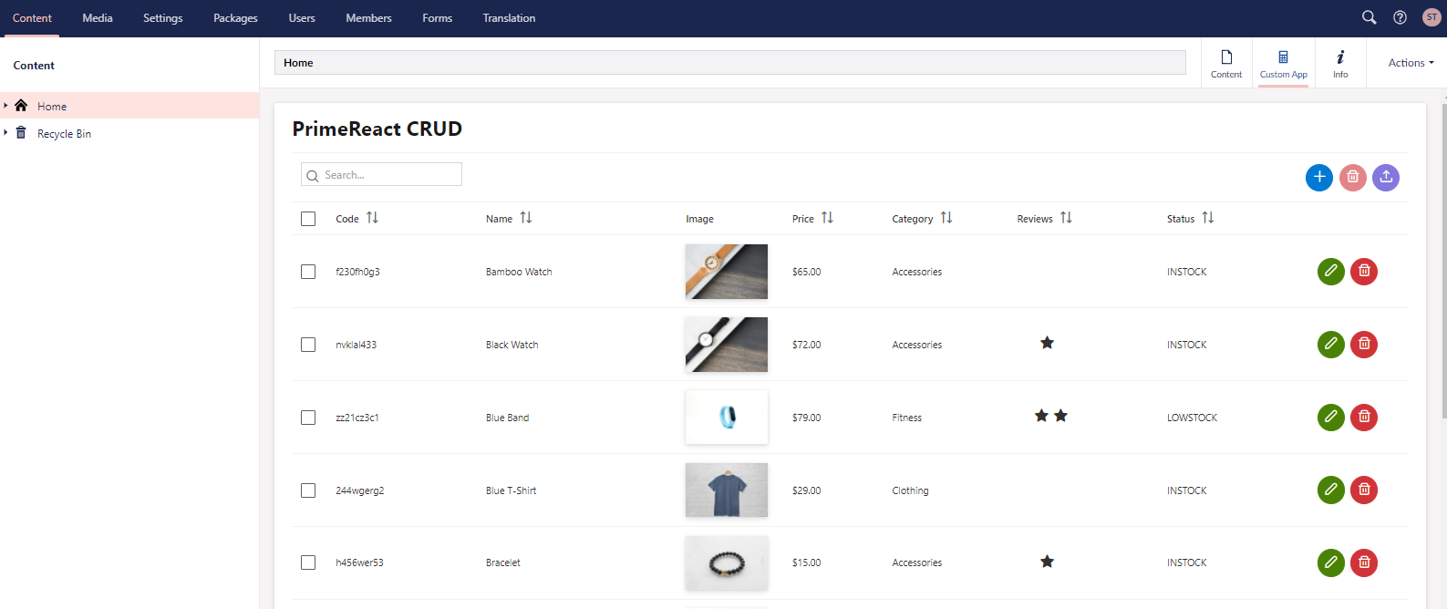Open the help question mark icon
The height and width of the screenshot is (609, 1447).
click(1400, 17)
